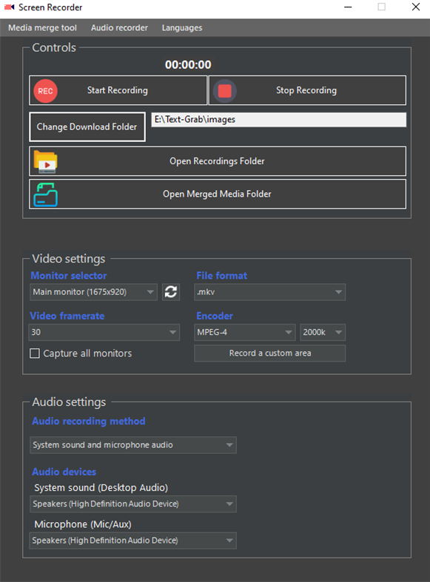Click the Monitor selector label
430x582 pixels.
pos(68,276)
